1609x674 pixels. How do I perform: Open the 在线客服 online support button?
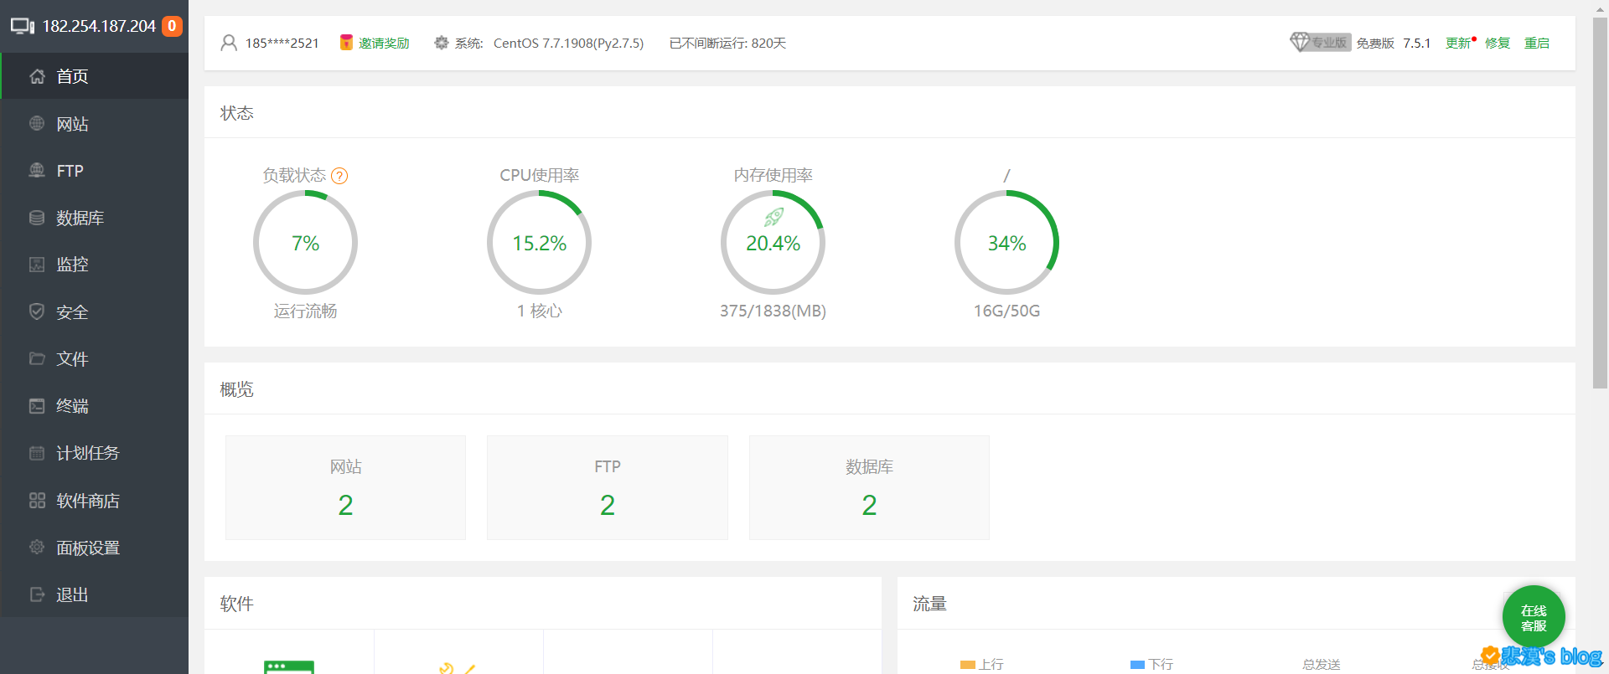click(1534, 617)
